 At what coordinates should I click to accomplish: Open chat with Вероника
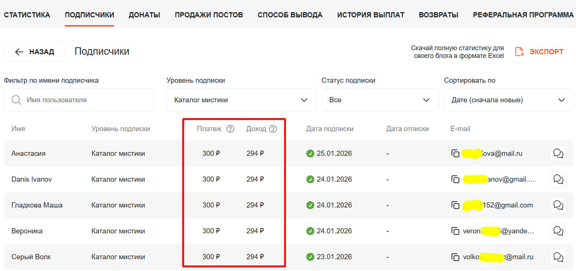click(558, 231)
